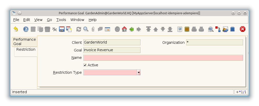Open the window menu button in title bar
Image resolution: width=259 pixels, height=106 pixels.
pyautogui.click(x=14, y=13)
